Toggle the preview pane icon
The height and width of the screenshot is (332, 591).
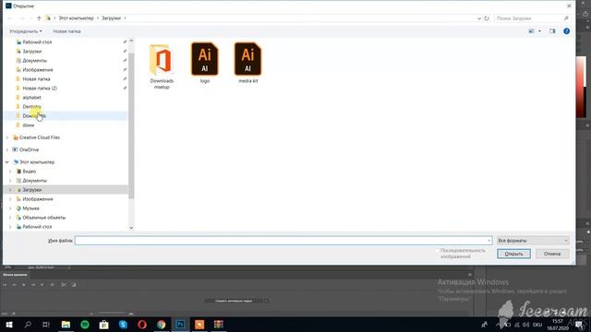[x=552, y=31]
